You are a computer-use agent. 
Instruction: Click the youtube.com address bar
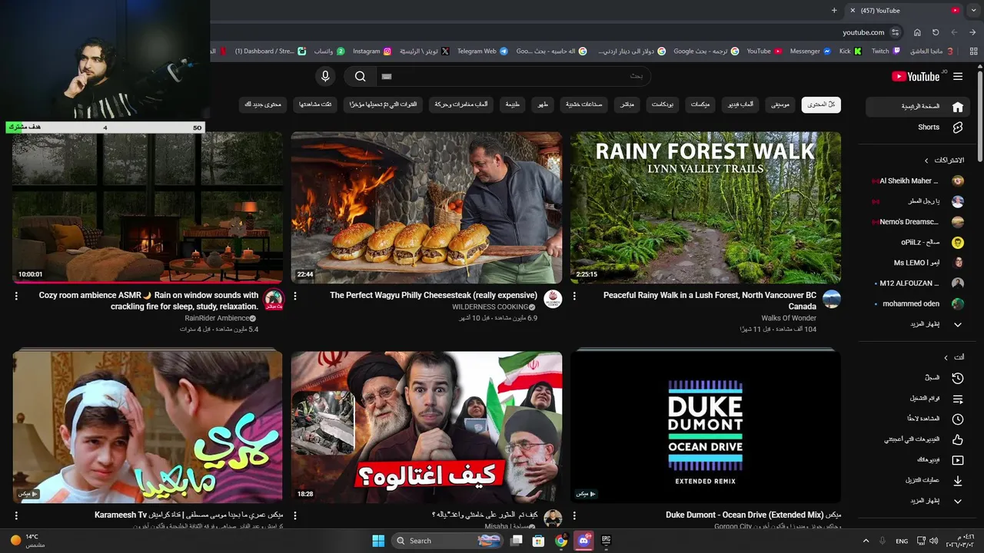click(x=863, y=32)
